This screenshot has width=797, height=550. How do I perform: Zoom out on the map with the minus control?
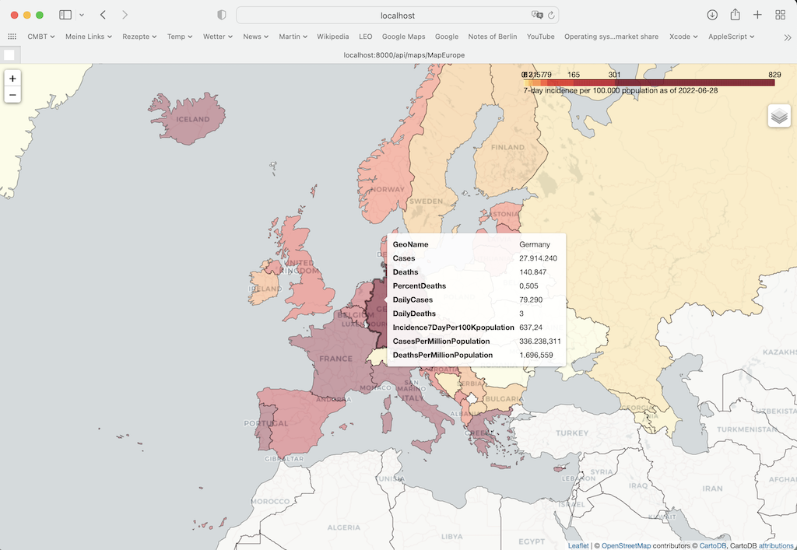point(12,94)
